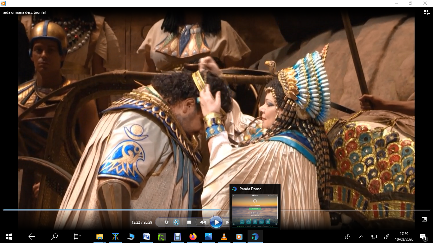The width and height of the screenshot is (433, 243).
Task: Toggle the repeat button
Action: point(176,222)
